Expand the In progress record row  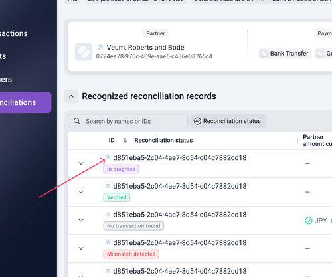81,163
